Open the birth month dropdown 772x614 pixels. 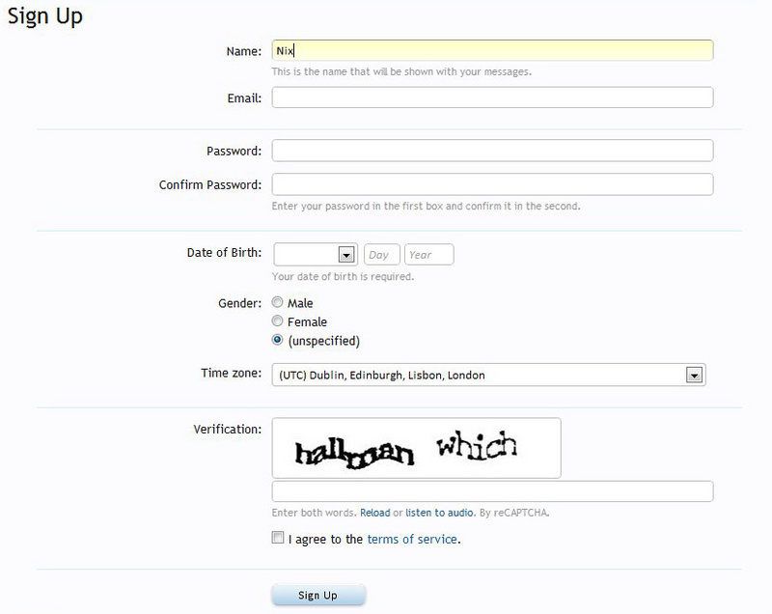[316, 255]
